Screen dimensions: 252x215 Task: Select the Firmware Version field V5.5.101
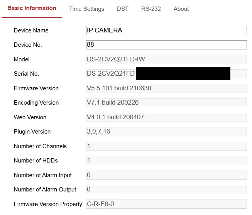(x=166, y=88)
